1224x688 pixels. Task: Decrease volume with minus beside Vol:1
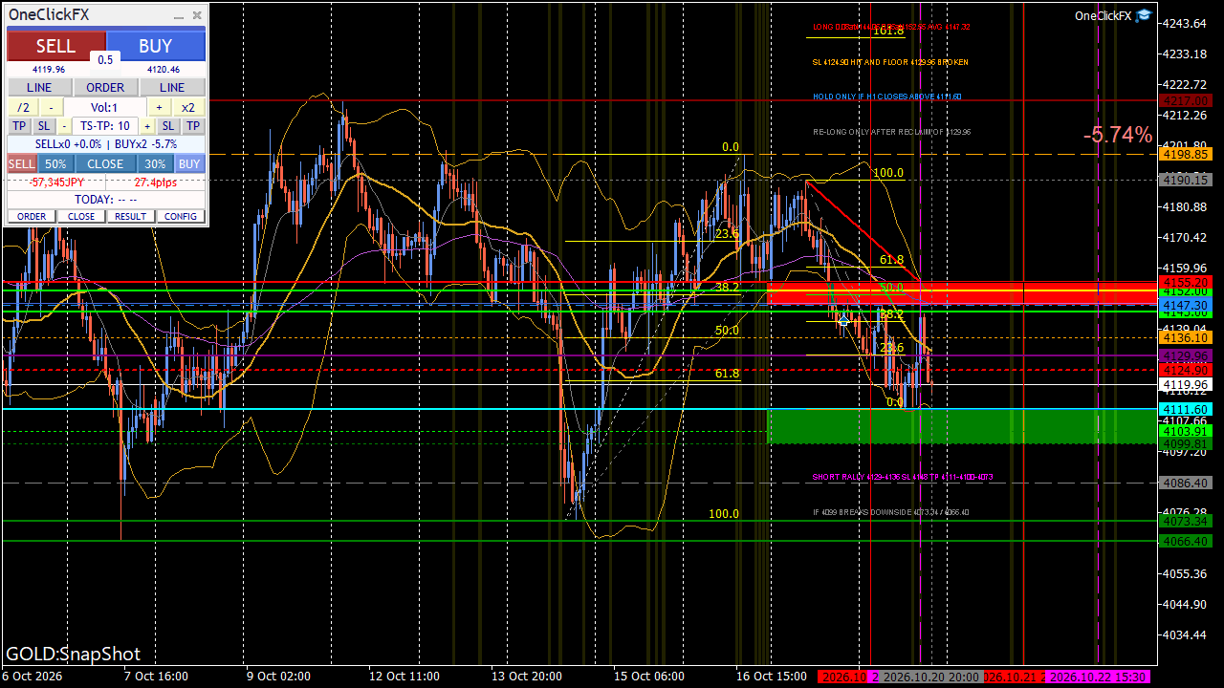pyautogui.click(x=52, y=107)
